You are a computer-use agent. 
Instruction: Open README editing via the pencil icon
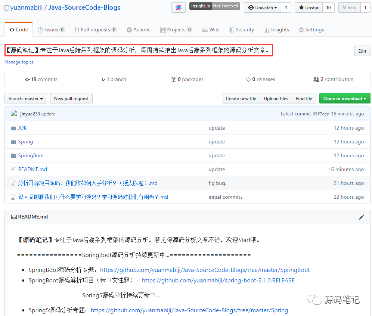361,217
